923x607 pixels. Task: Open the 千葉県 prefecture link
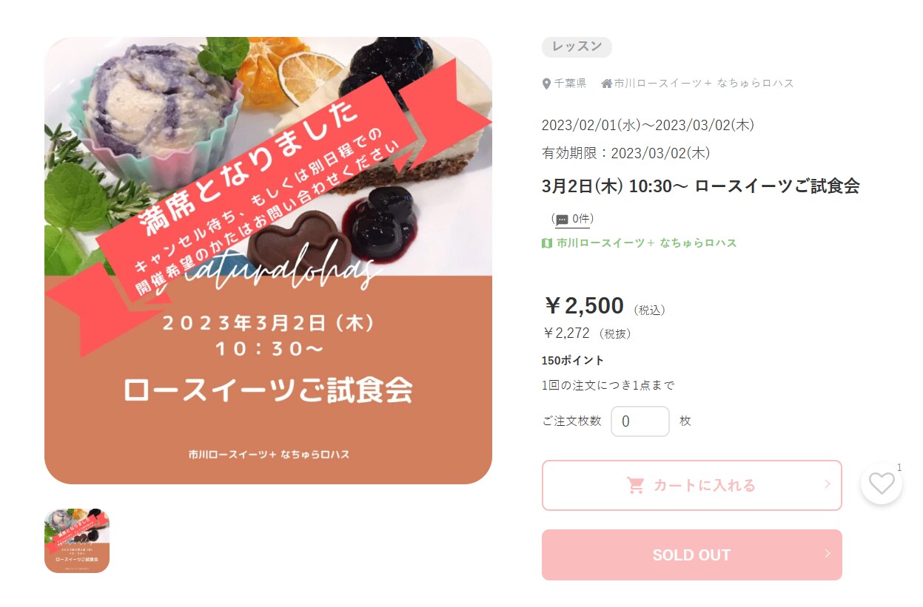point(570,84)
